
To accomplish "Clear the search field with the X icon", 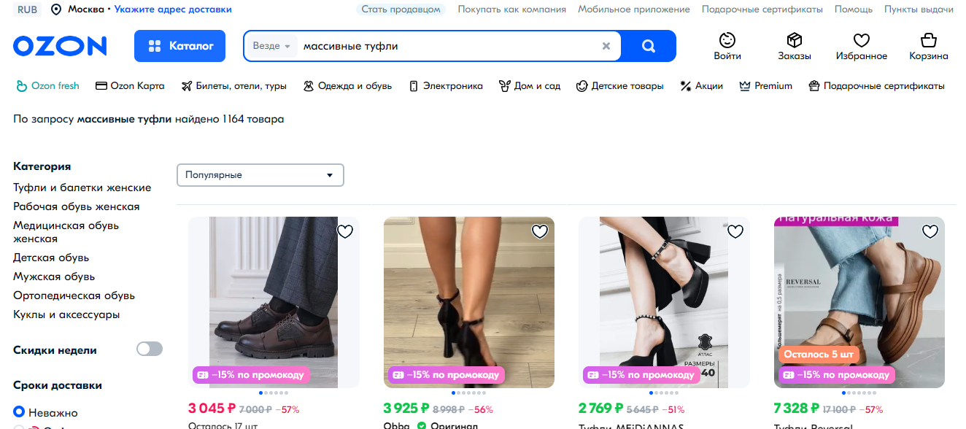I will click(x=606, y=46).
